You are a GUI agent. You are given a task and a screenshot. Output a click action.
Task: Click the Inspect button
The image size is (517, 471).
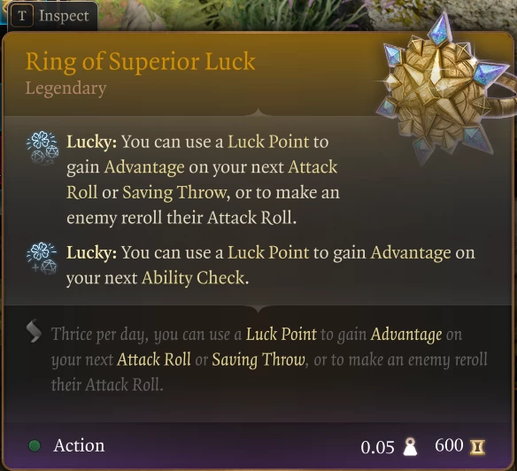click(x=53, y=16)
